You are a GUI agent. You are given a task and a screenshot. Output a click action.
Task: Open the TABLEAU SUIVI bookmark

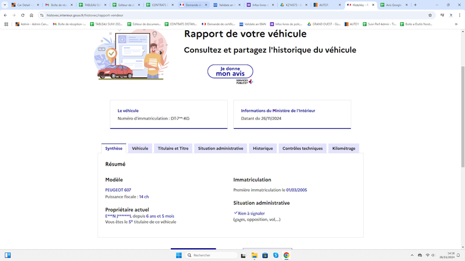click(106, 24)
